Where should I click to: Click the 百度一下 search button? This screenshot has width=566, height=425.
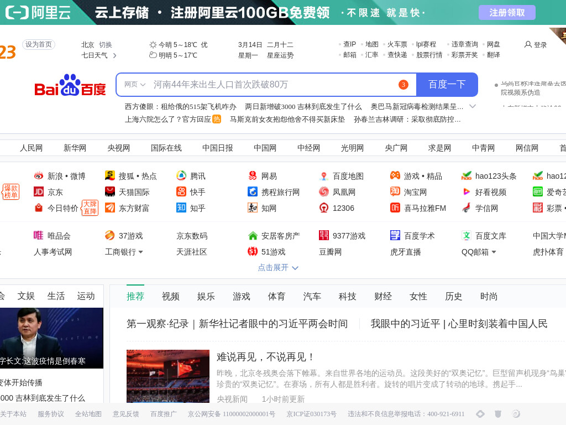(x=447, y=85)
